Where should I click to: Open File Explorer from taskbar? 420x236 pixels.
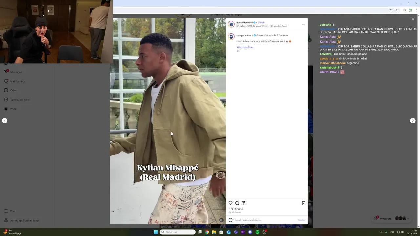[x=214, y=232]
